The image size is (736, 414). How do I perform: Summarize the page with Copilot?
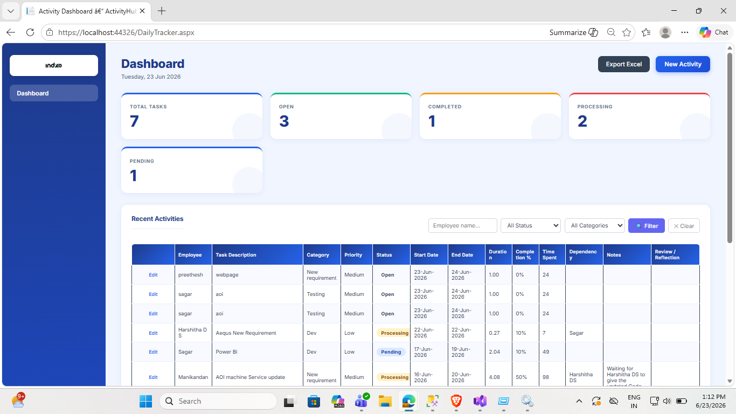coord(574,32)
